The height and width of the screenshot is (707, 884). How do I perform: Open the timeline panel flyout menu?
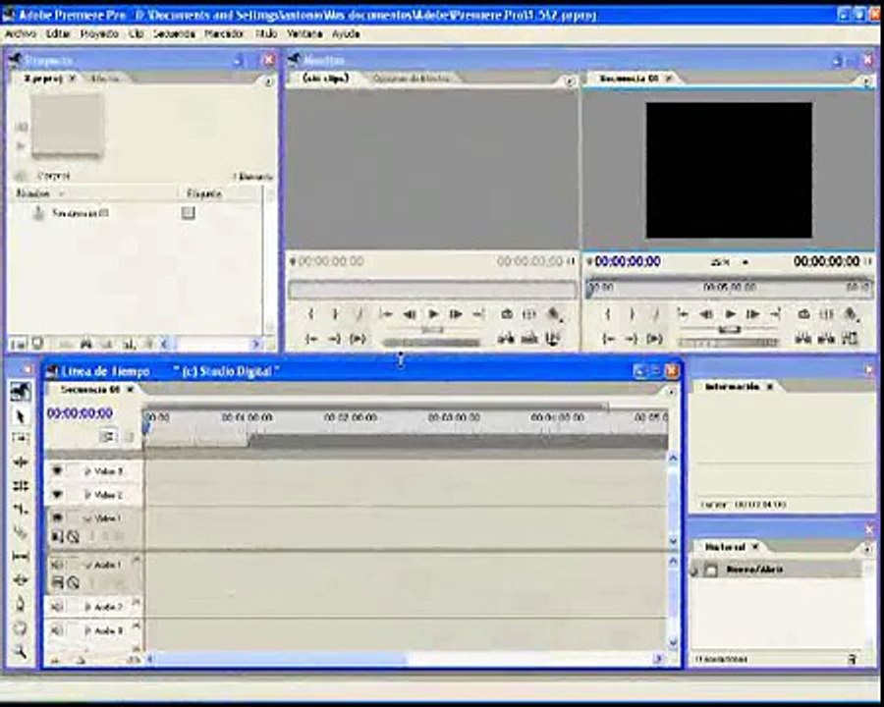tap(671, 391)
